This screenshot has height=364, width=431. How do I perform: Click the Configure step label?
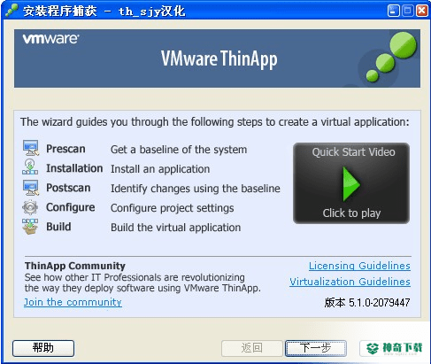tap(71, 207)
